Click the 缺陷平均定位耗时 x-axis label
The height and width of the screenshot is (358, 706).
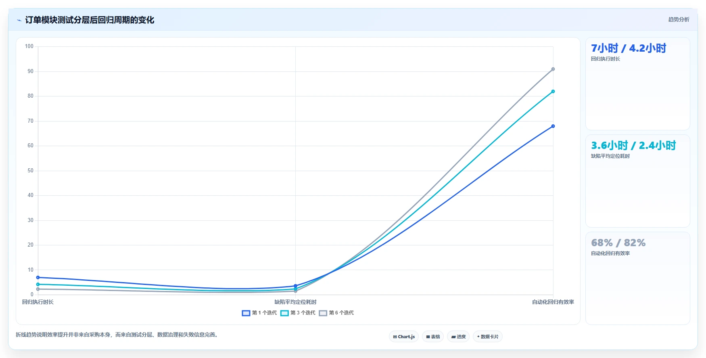point(295,302)
